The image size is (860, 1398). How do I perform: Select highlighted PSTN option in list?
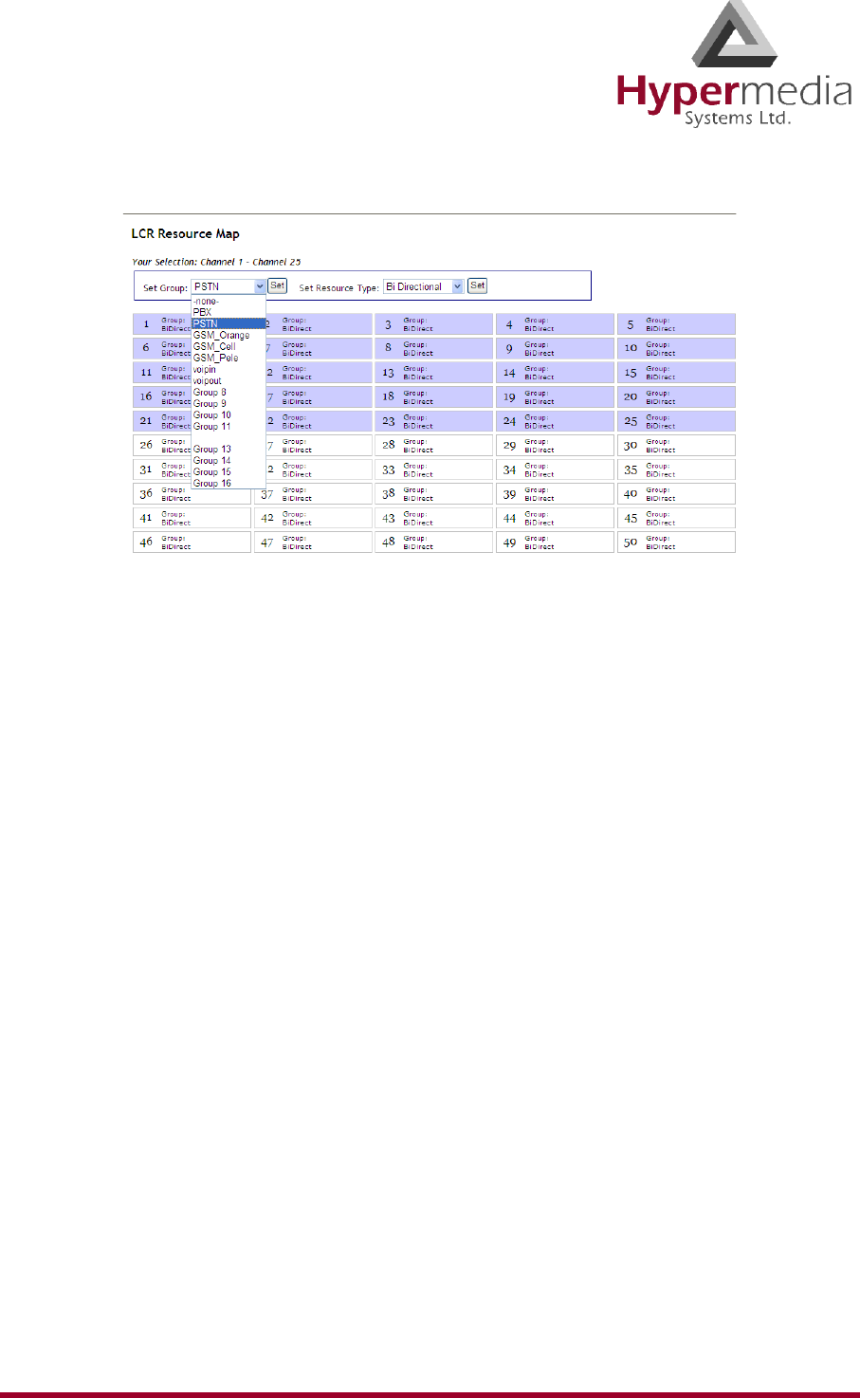coord(229,323)
